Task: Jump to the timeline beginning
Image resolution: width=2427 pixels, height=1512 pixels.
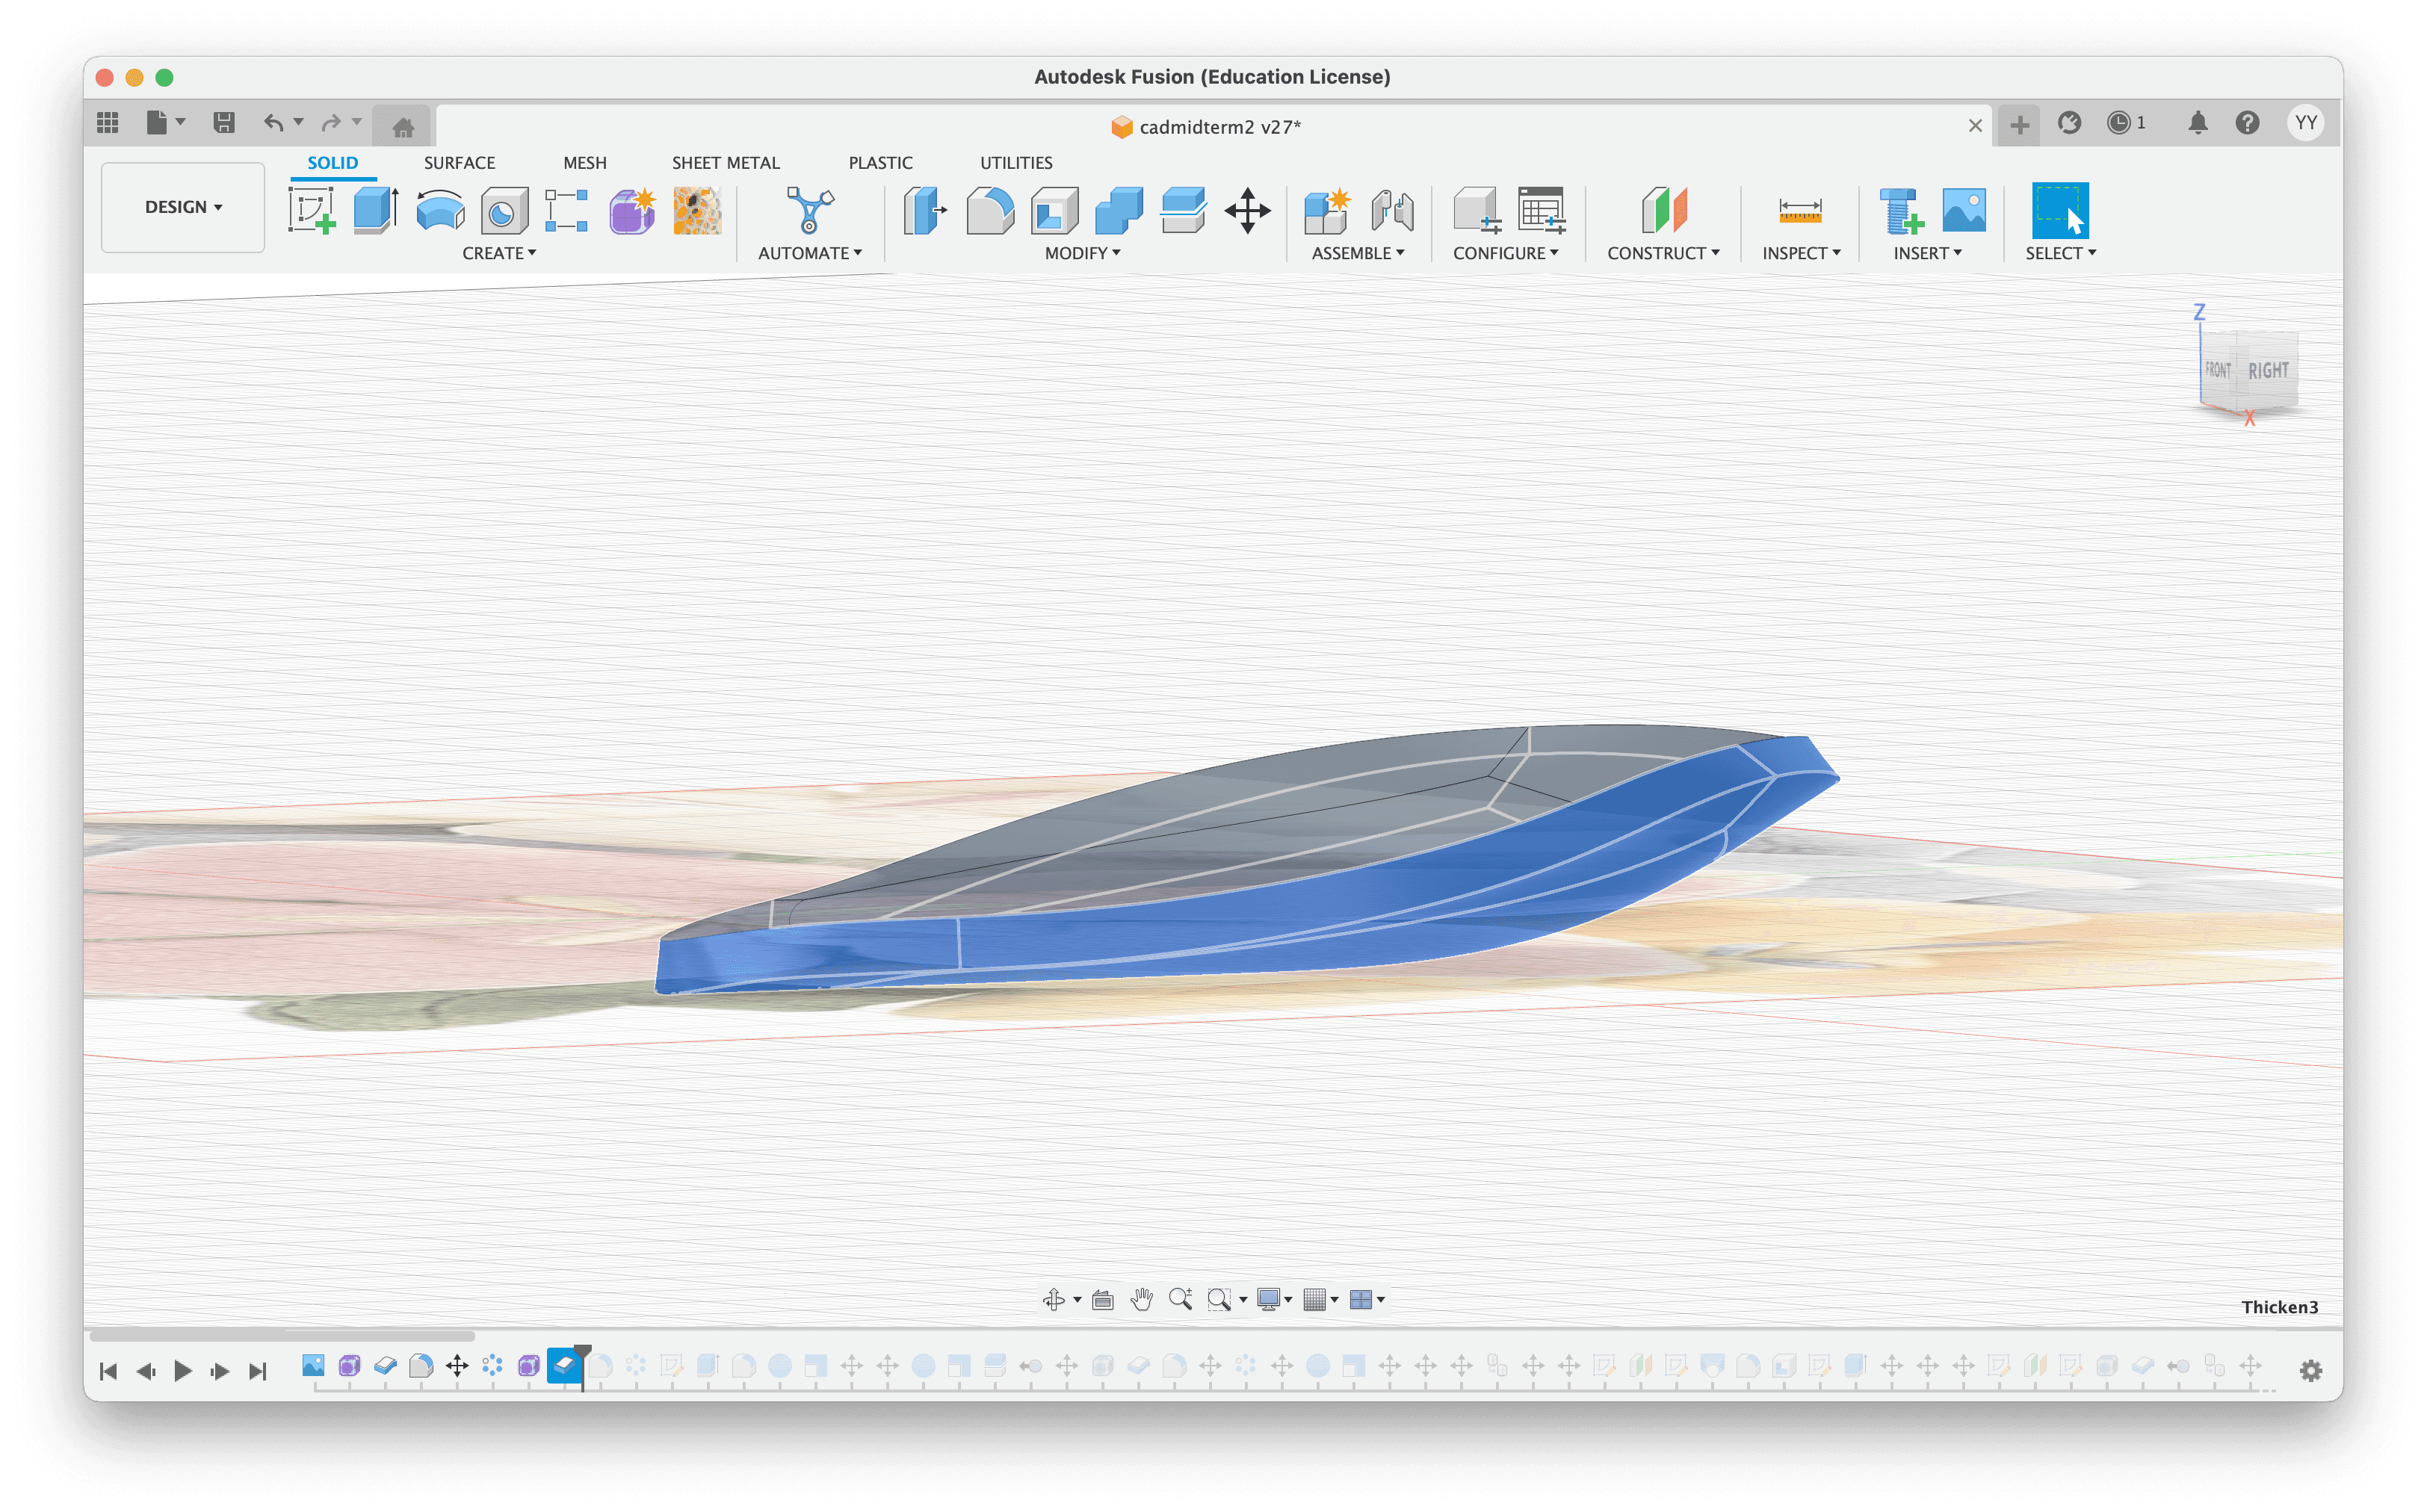Action: (108, 1371)
